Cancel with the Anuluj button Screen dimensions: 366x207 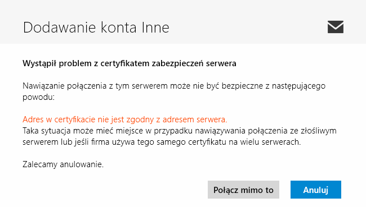[x=316, y=190]
